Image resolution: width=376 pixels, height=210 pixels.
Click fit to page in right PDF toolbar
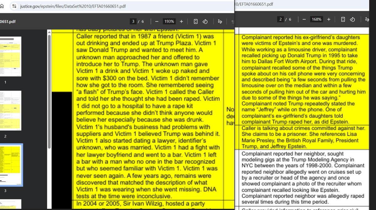click(343, 19)
